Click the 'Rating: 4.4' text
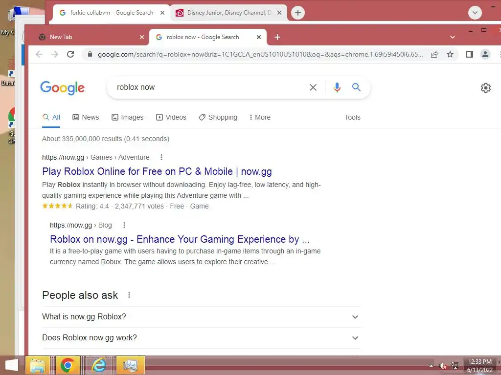Viewport: 501px width, 375px height. 92,207
